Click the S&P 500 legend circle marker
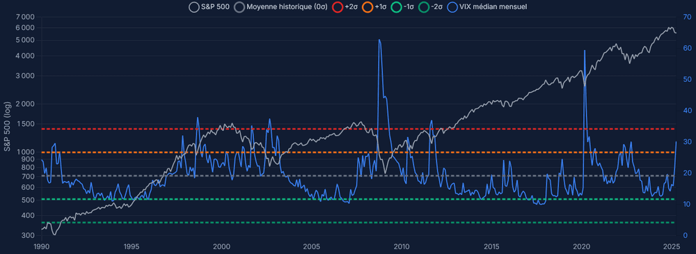The height and width of the screenshot is (254, 696). [x=193, y=7]
